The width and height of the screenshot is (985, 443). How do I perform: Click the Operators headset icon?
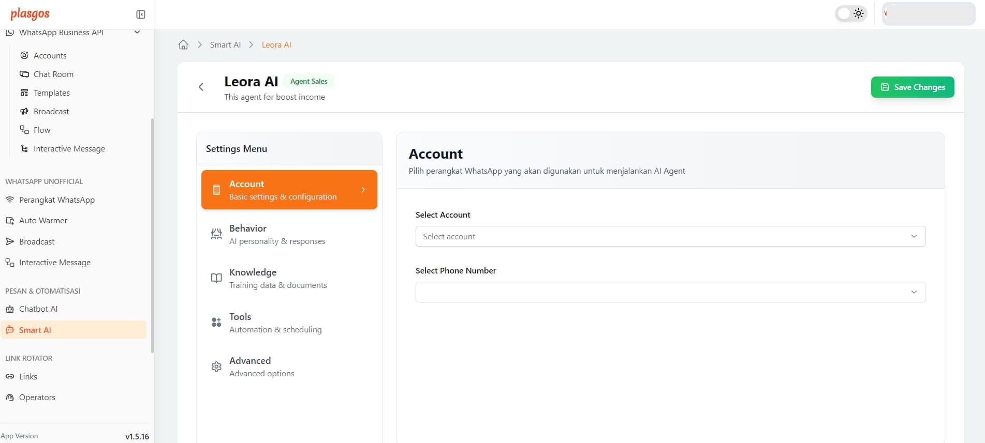coord(10,397)
